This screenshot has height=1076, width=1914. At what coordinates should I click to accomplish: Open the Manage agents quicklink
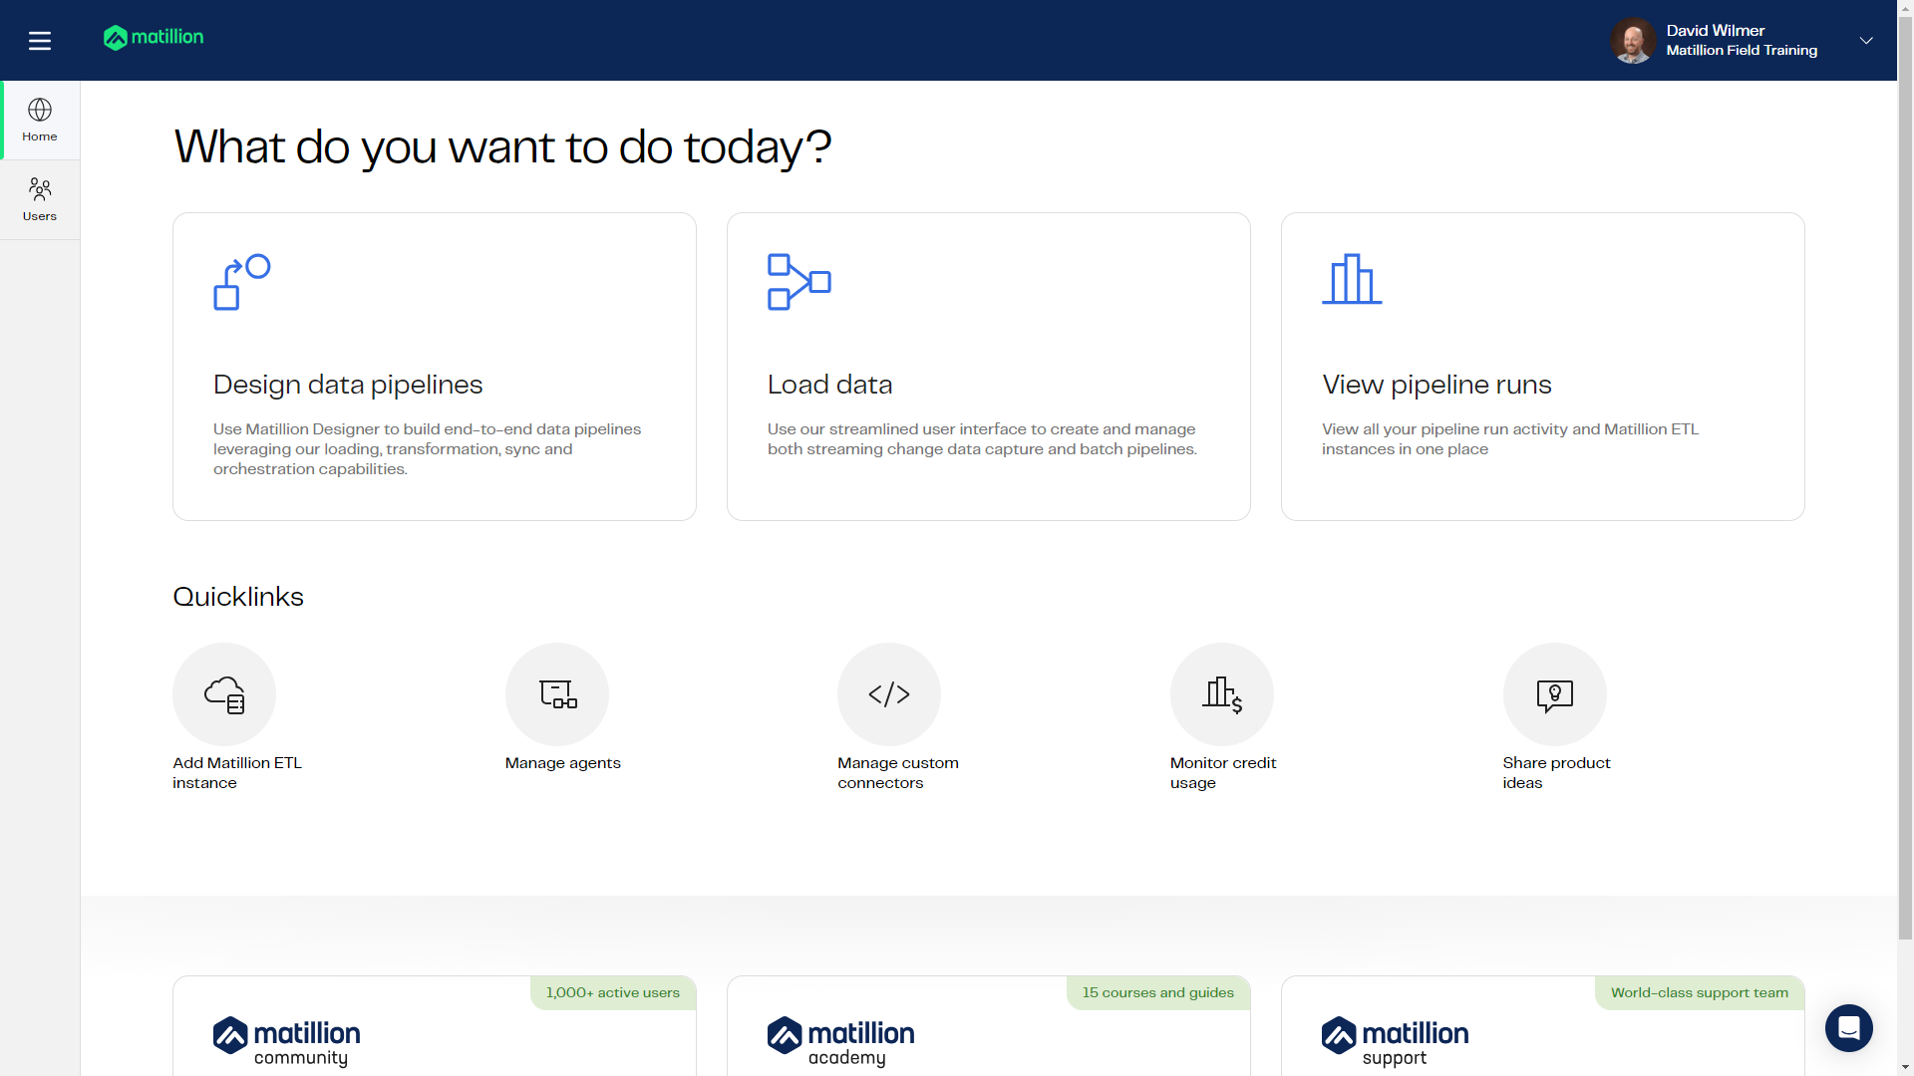click(557, 693)
